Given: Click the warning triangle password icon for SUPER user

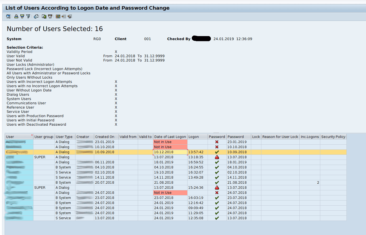Looking at the screenshot, I should (x=217, y=157).
